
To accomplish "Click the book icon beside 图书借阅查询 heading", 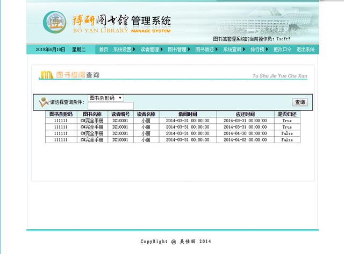I will click(47, 75).
